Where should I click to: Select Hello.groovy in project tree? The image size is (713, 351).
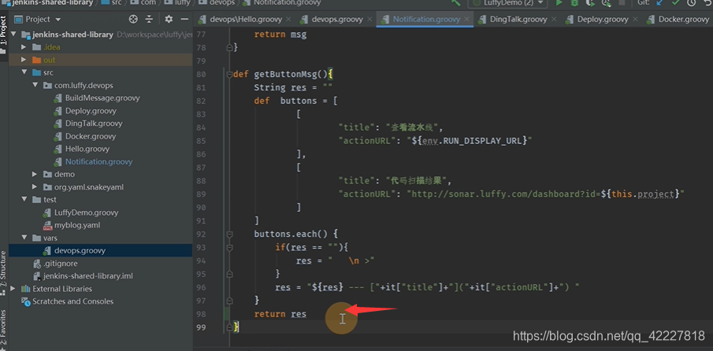(x=87, y=149)
